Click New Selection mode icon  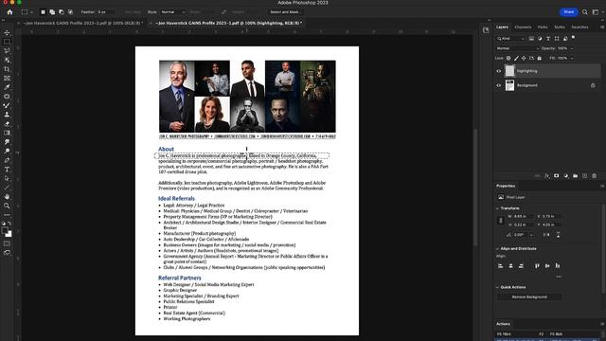pos(43,12)
